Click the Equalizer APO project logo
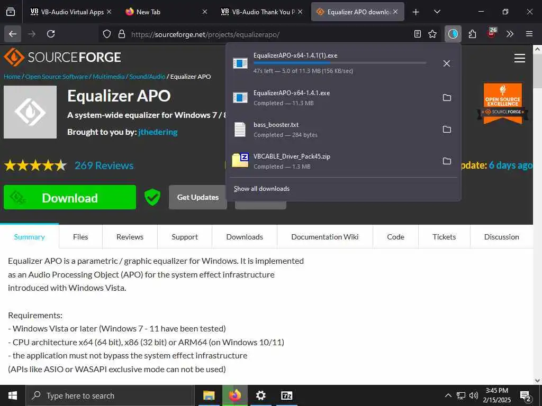Screen dimensions: 542x406 point(30,112)
